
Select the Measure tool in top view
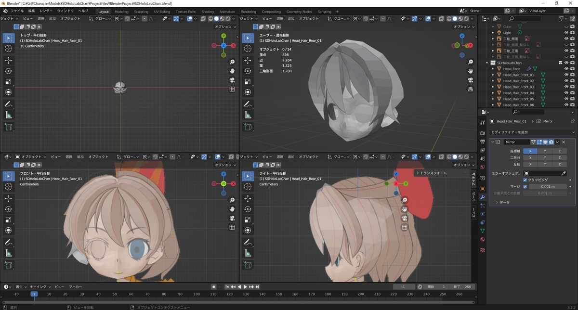click(9, 115)
